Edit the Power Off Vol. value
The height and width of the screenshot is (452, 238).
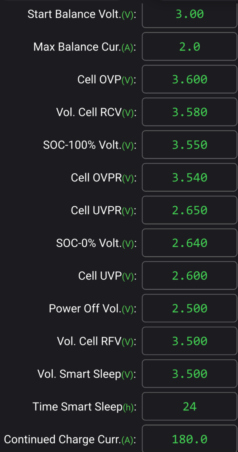tap(189, 309)
